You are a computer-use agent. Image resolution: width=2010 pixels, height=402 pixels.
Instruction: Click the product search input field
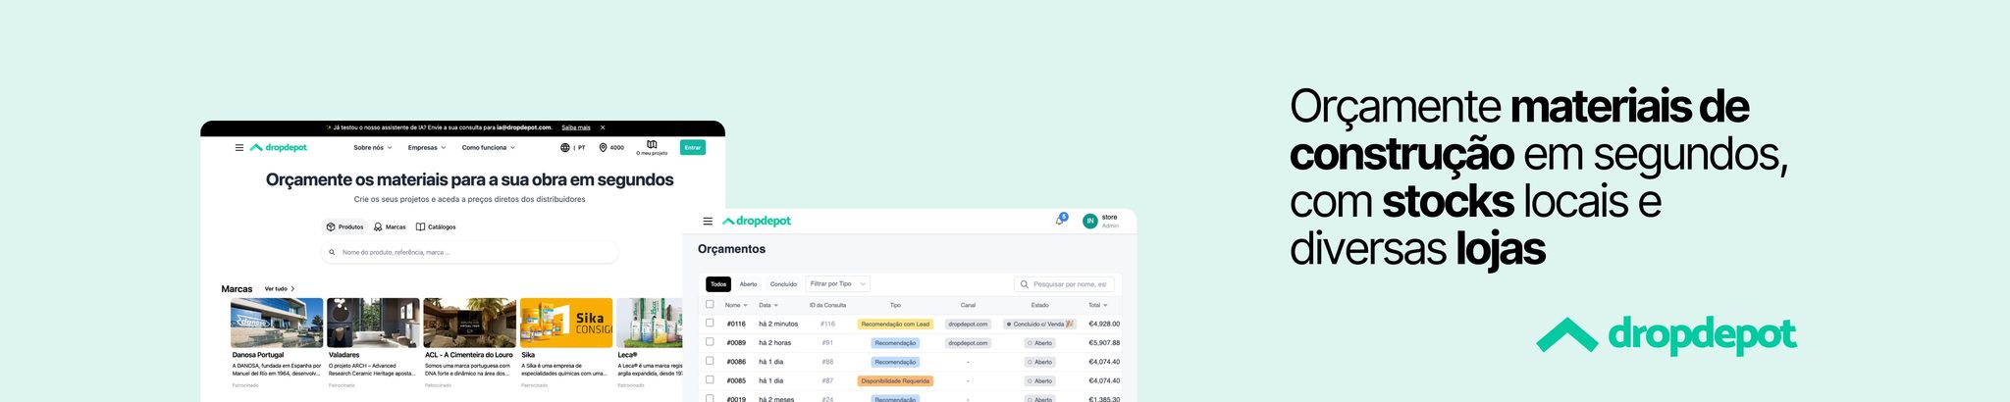pos(470,252)
